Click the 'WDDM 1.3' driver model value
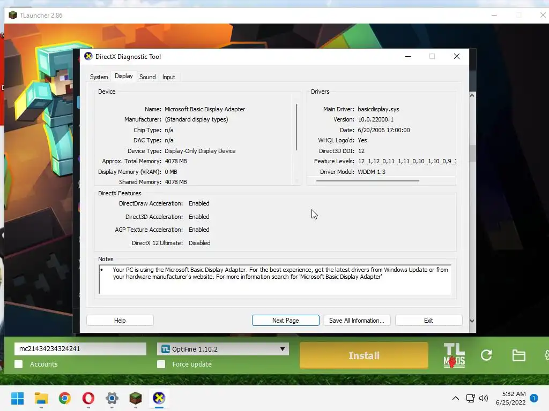 pyautogui.click(x=372, y=172)
